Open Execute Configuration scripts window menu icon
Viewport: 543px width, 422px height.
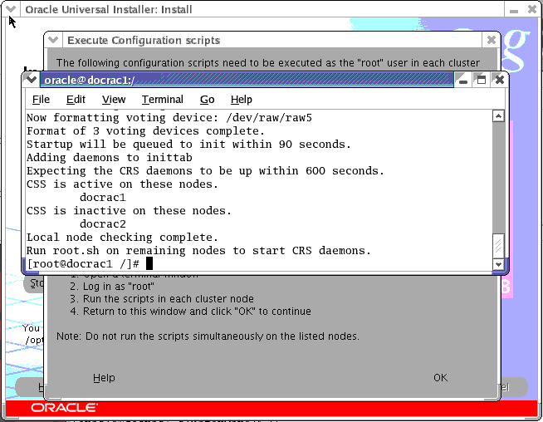(53, 40)
